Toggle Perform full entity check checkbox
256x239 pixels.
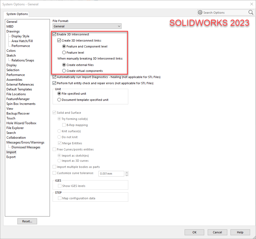coord(54,83)
